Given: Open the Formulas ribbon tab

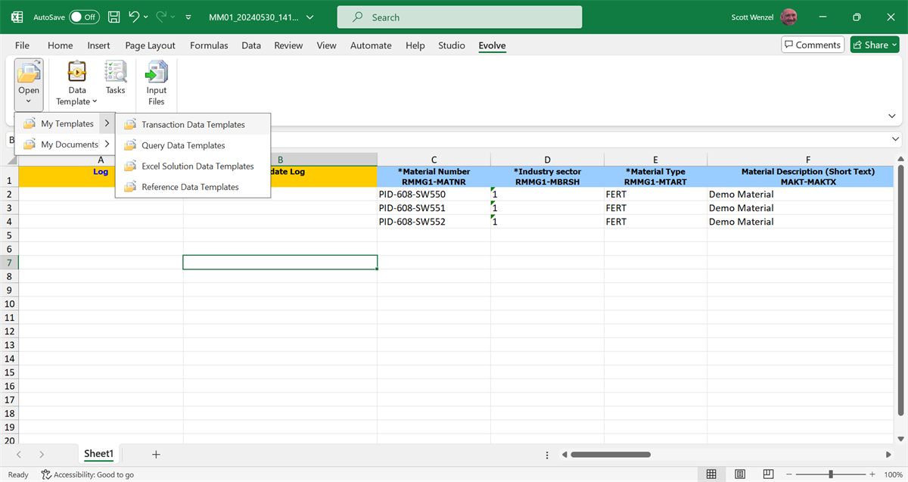Looking at the screenshot, I should 209,45.
